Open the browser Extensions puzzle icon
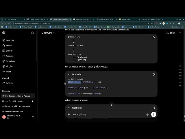The image size is (185, 139). [174, 23]
